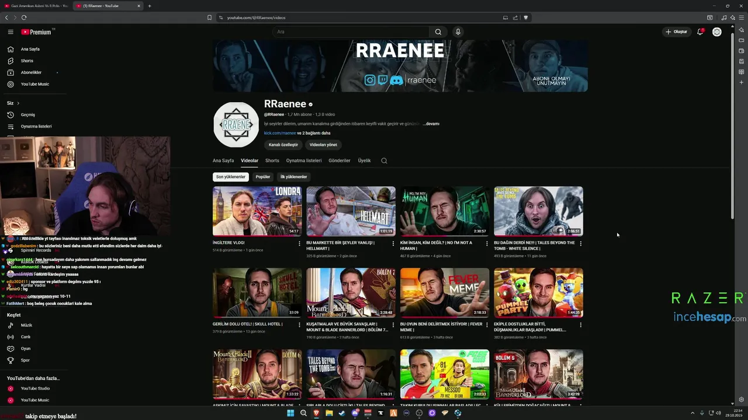This screenshot has height=420, width=748.
Task: Switch to channel Ana Sayfa tab
Action: point(223,160)
